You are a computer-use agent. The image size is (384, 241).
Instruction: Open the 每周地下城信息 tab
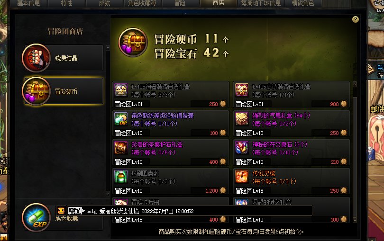click(261, 3)
